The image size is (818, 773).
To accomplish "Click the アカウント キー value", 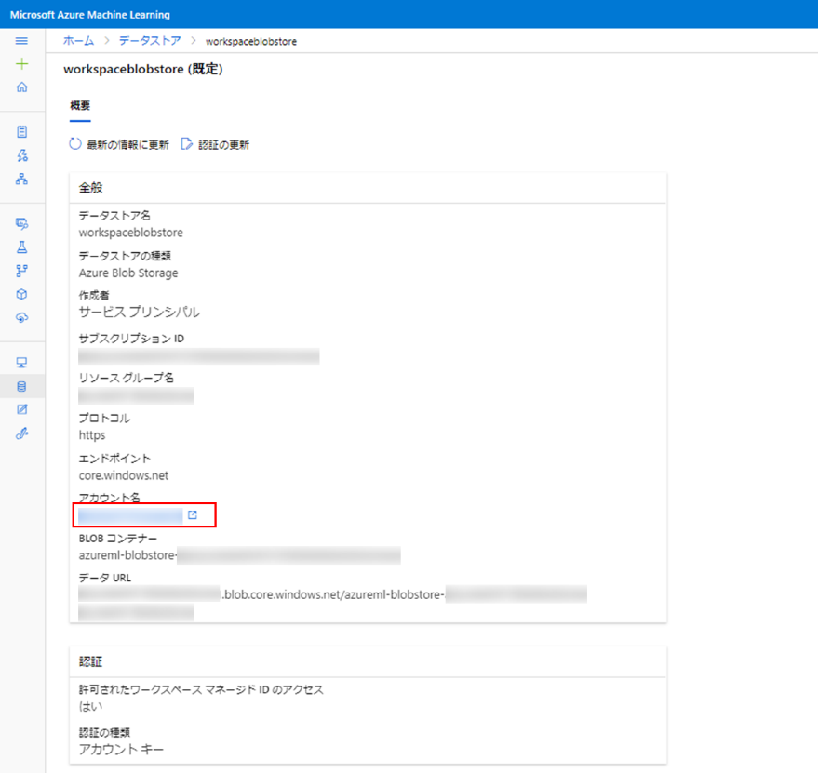I will click(121, 750).
